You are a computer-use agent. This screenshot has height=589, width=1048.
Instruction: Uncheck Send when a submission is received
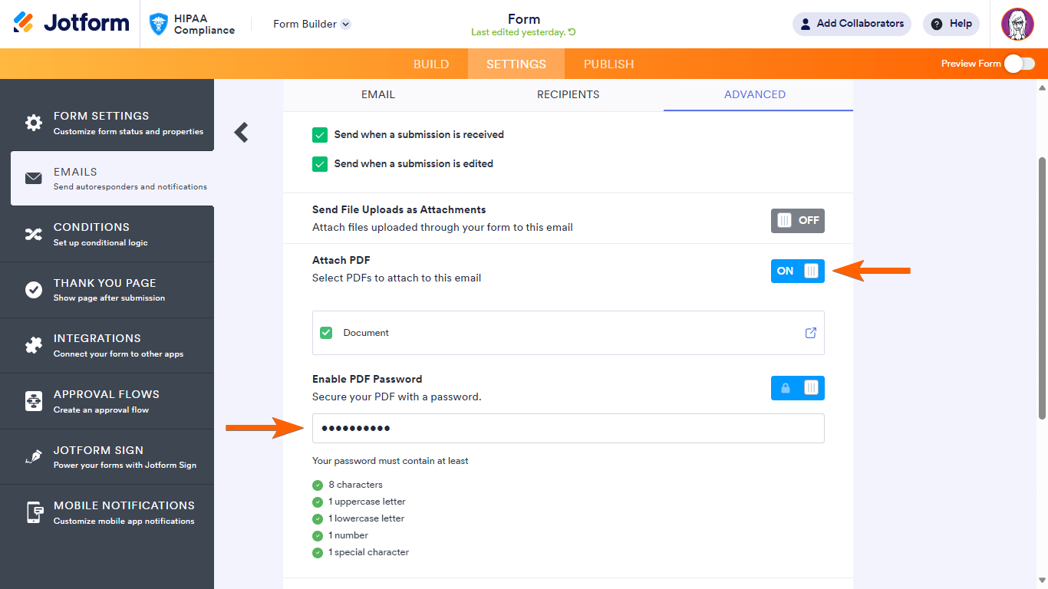coord(320,135)
